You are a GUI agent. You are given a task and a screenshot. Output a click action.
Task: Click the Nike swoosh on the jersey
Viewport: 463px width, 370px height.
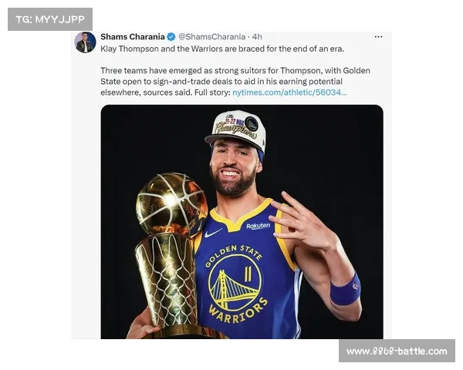click(x=213, y=232)
